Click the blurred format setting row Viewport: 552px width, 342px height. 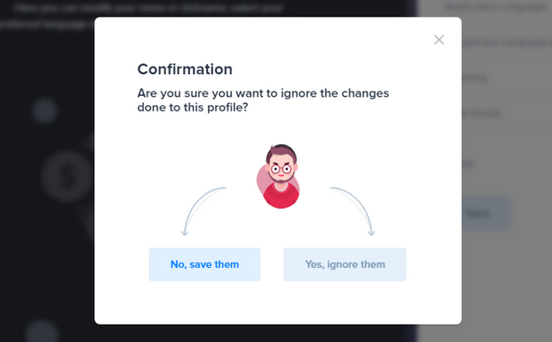481,113
